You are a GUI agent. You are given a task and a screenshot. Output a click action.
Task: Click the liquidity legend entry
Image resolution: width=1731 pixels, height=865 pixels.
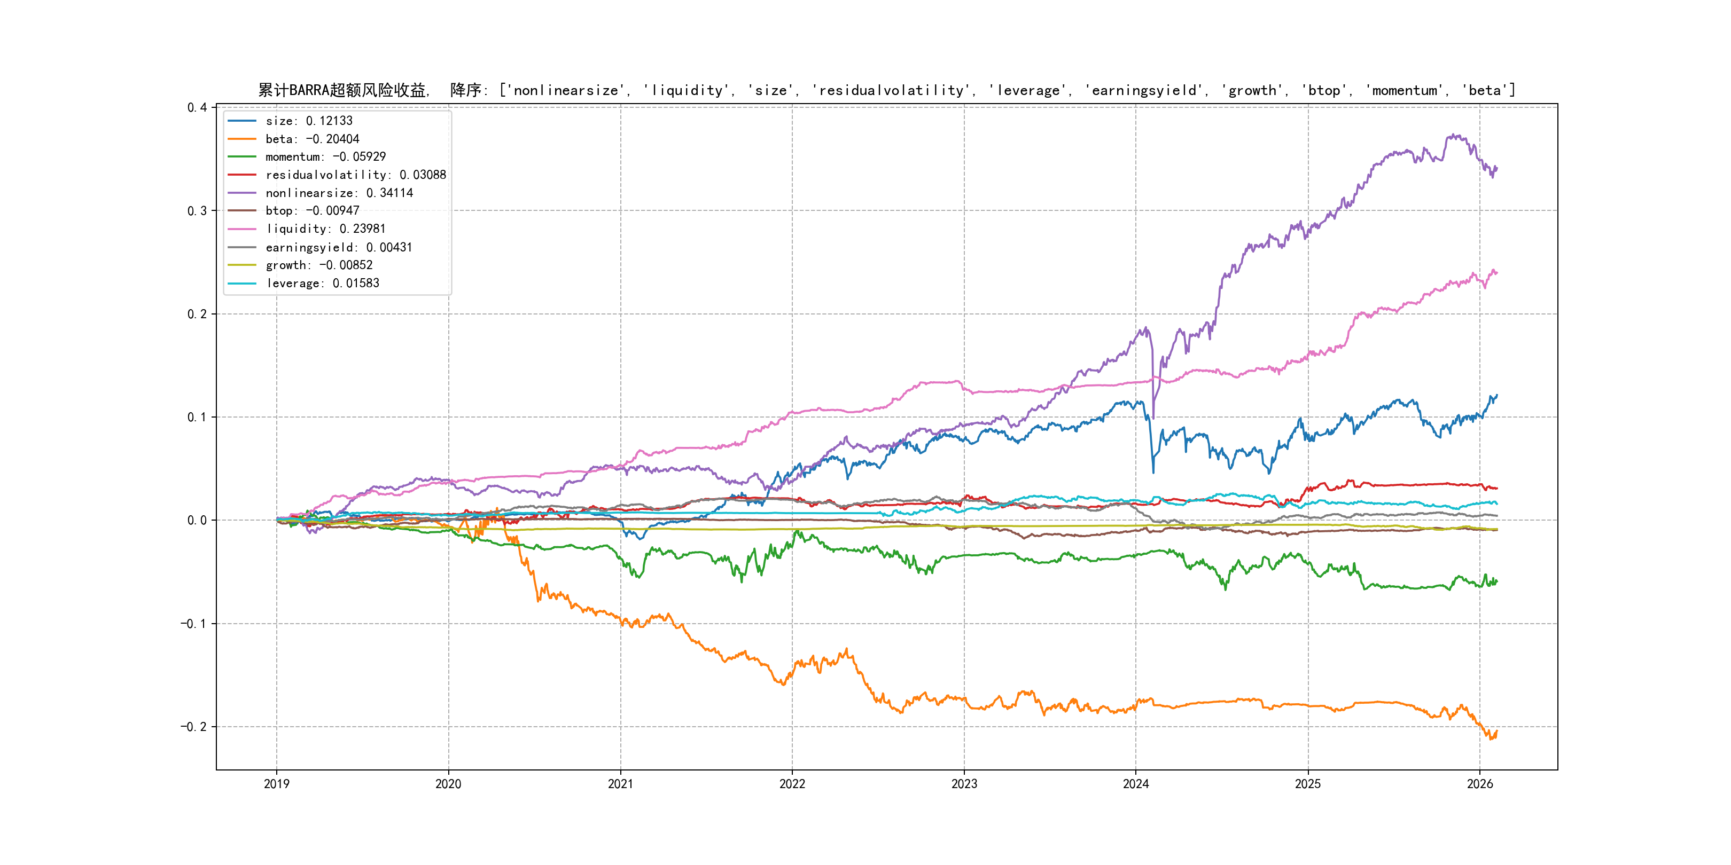pyautogui.click(x=325, y=229)
